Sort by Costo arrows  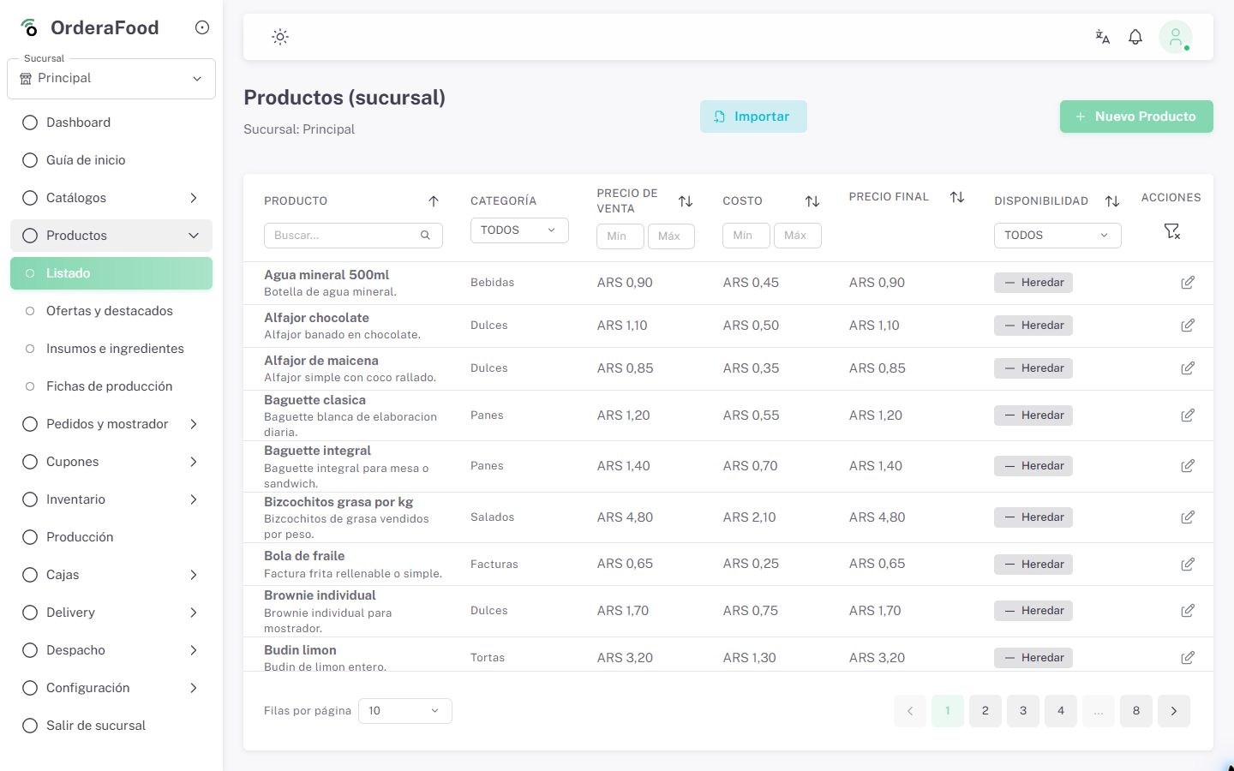(x=812, y=201)
